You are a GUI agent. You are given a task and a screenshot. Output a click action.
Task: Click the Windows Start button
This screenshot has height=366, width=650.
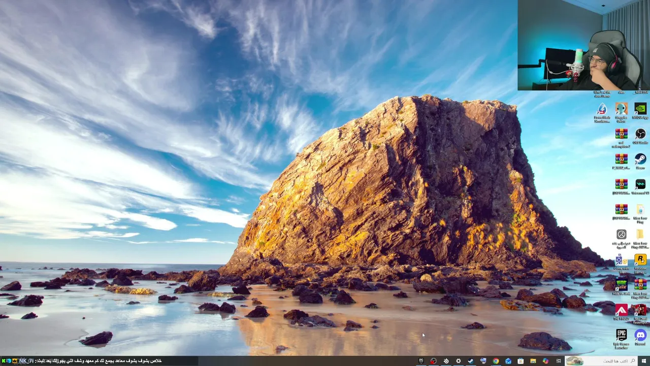pos(643,361)
